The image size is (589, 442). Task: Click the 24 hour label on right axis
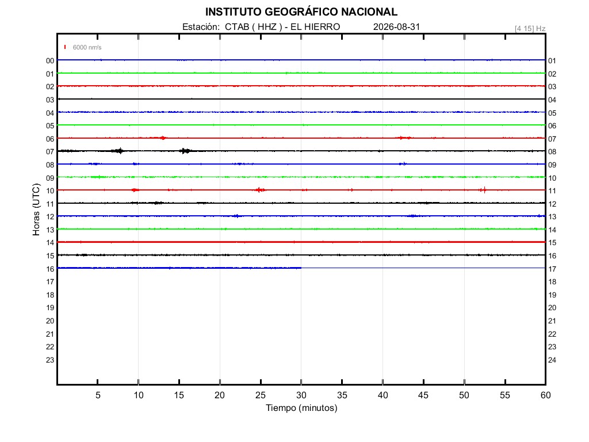coord(552,360)
